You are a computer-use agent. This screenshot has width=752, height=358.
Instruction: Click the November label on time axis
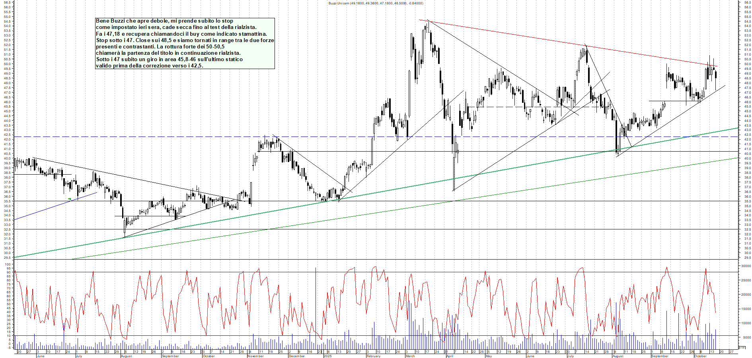pyautogui.click(x=255, y=356)
